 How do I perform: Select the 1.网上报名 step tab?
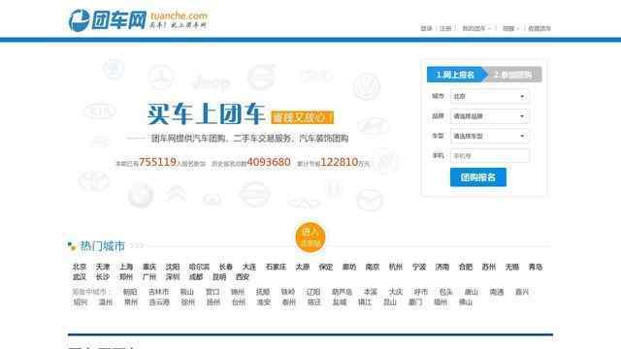455,75
